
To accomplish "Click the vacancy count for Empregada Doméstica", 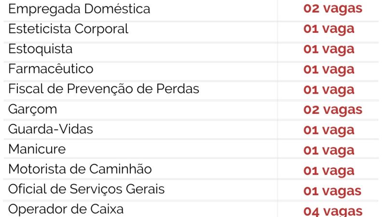I will 332,9.
